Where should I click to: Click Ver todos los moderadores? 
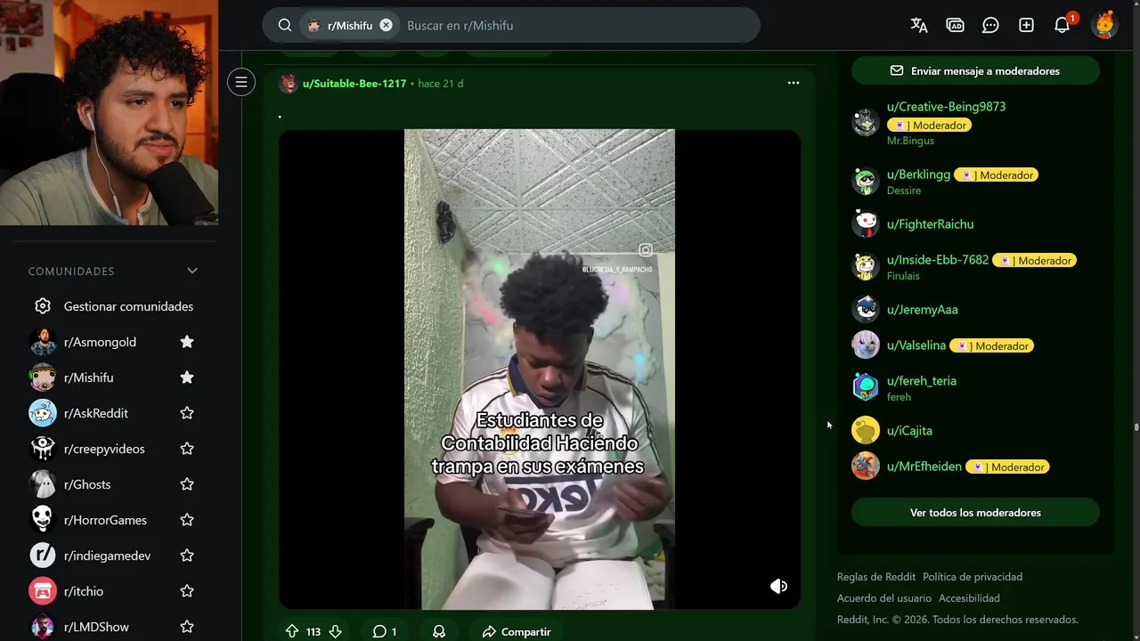pos(975,512)
